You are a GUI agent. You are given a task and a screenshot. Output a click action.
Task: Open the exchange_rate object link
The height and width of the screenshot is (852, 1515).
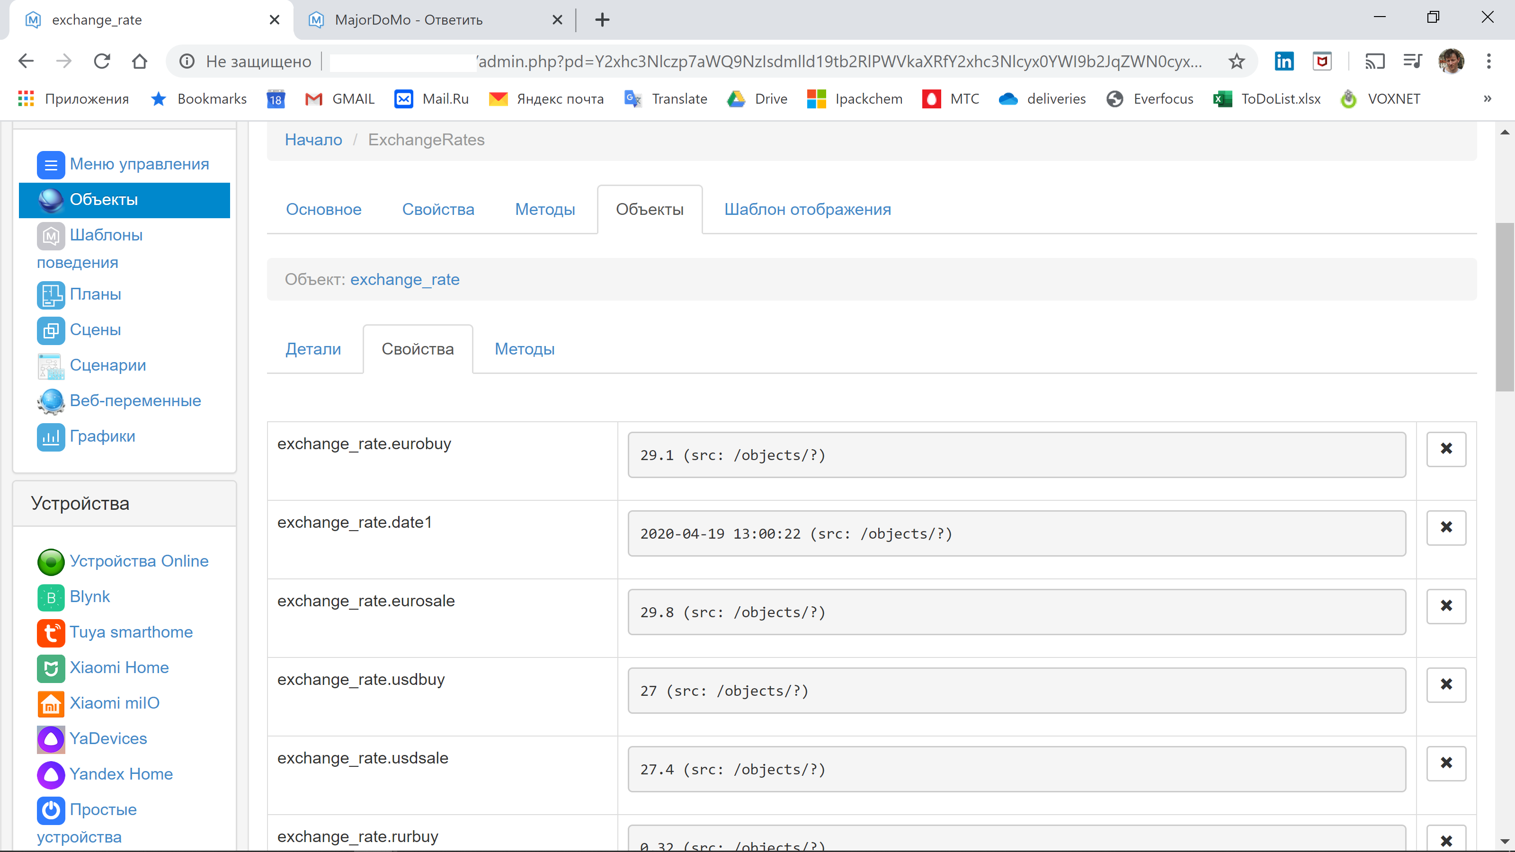click(x=405, y=279)
